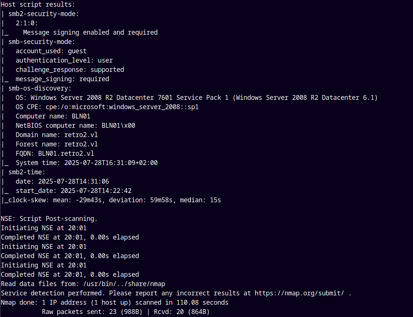This screenshot has height=317, width=413.
Task: Click the /usr/bin/../share/nmap path
Action: (124, 284)
